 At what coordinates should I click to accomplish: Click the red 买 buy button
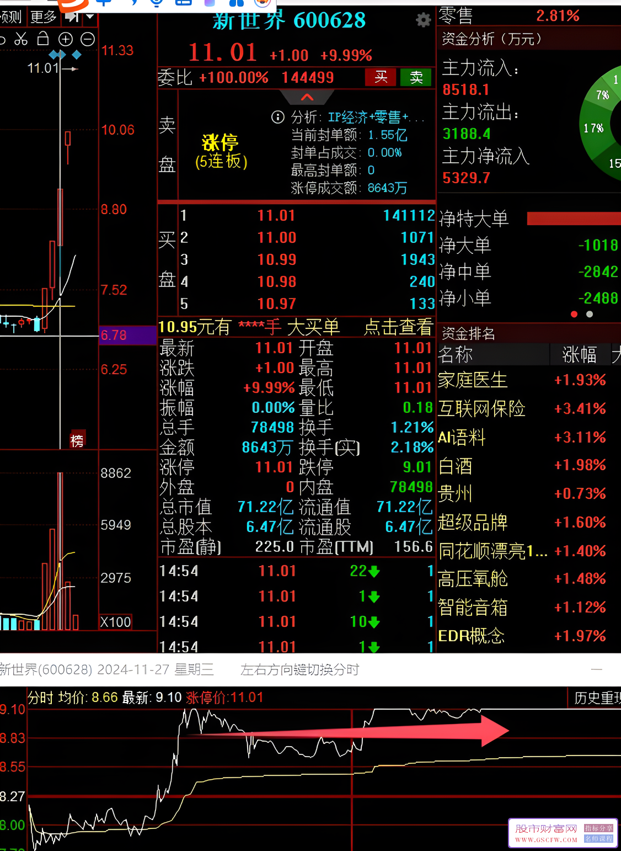381,77
